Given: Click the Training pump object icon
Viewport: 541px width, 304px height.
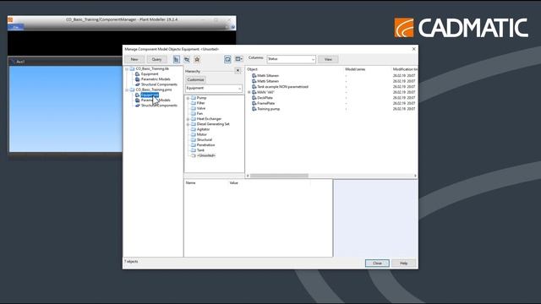Looking at the screenshot, I should (254, 109).
